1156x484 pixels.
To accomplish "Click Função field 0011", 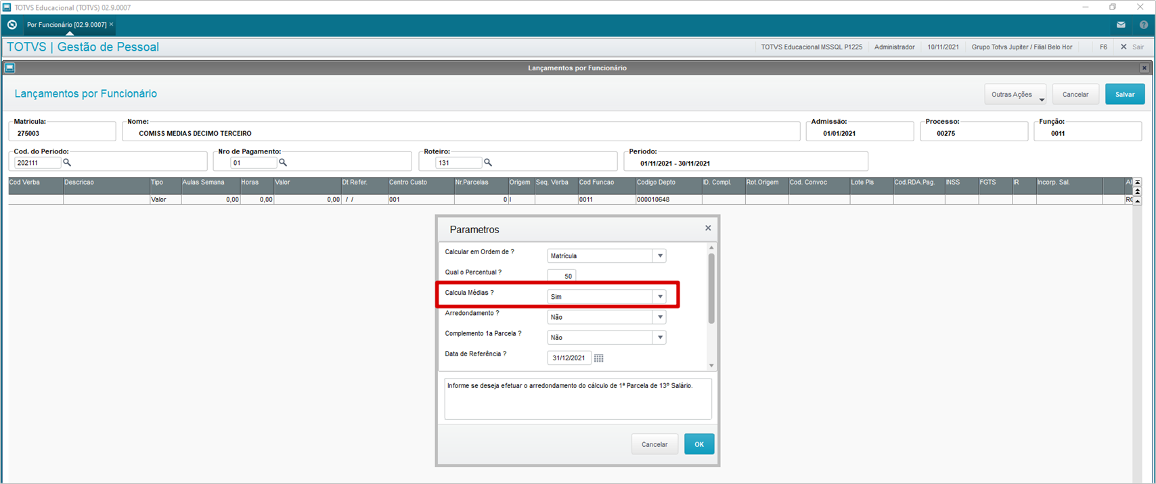I will click(x=1088, y=131).
